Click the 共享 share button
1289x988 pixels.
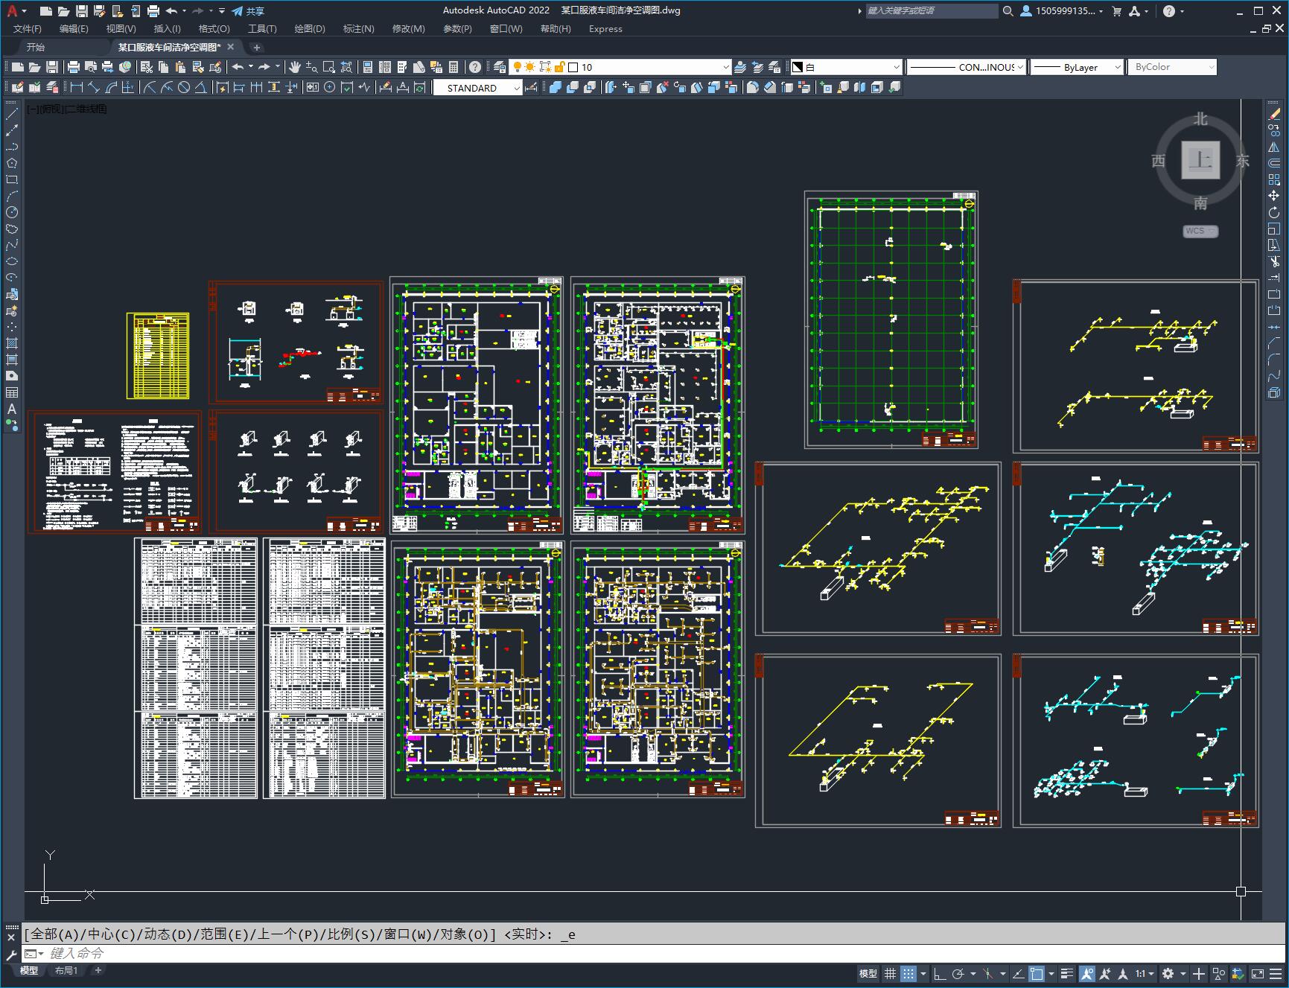(248, 11)
